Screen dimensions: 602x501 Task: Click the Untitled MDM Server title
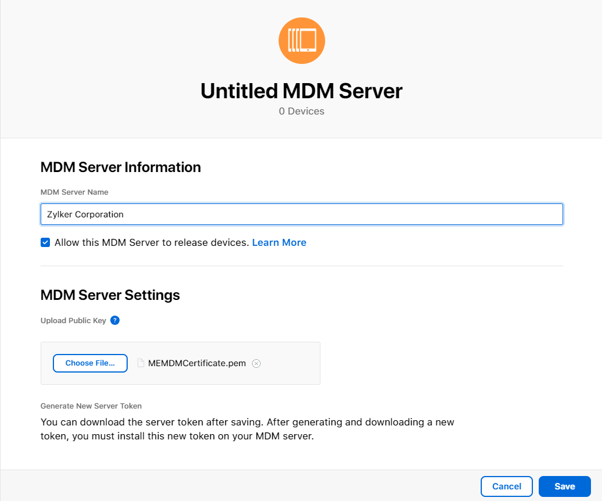tap(301, 91)
